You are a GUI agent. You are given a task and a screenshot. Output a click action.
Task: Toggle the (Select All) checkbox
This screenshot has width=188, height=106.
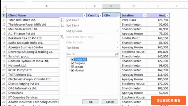[x=73, y=59]
